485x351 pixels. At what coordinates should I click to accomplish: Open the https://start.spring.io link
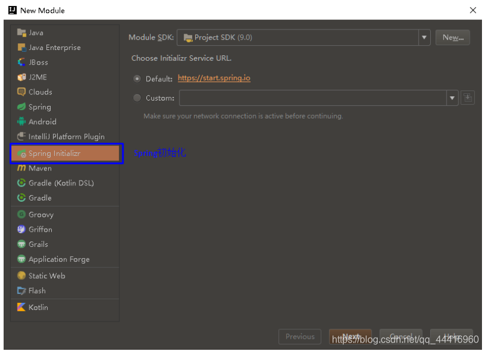click(x=214, y=78)
